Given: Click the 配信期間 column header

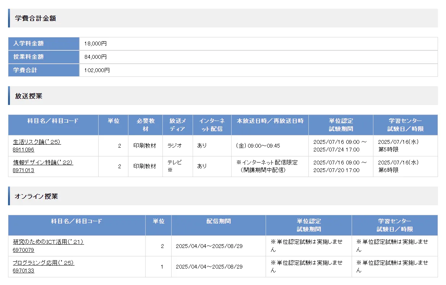Looking at the screenshot, I should (218, 221).
